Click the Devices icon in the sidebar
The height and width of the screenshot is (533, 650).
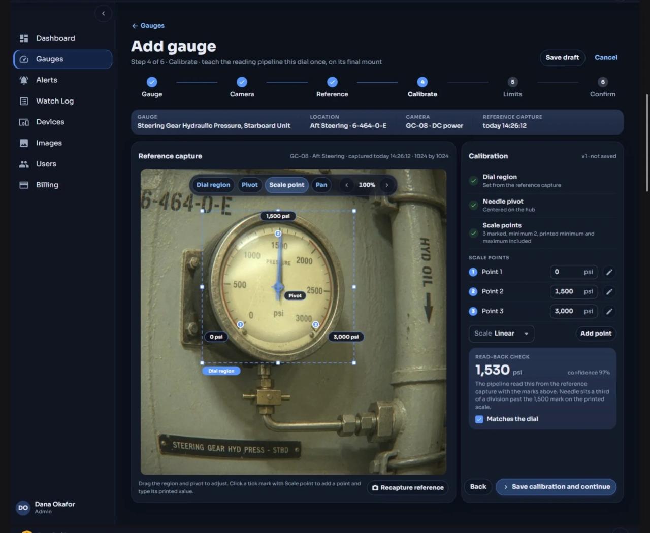point(24,122)
